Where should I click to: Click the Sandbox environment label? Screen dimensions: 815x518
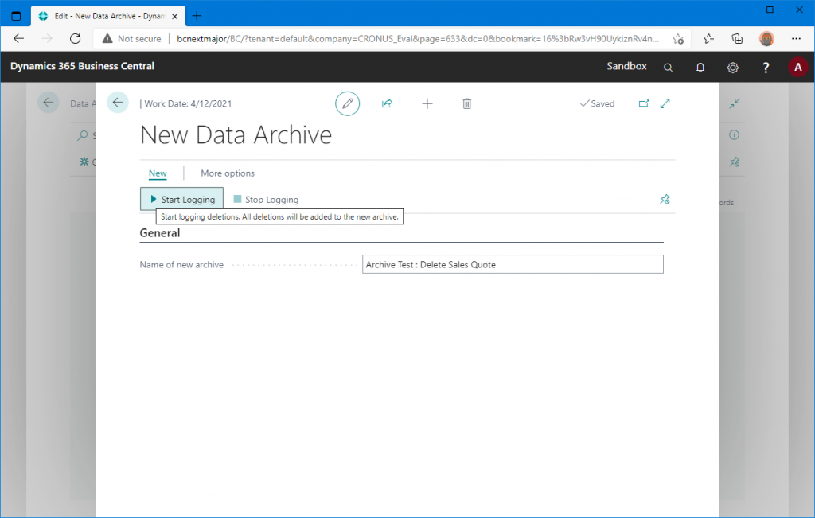[626, 66]
